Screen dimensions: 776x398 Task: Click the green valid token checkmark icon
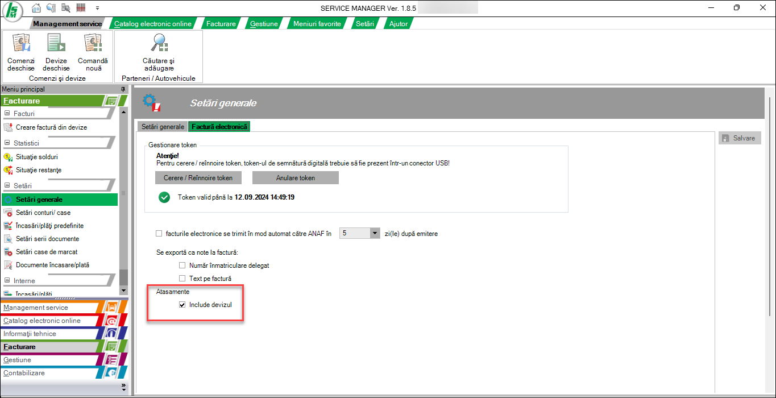pos(164,197)
